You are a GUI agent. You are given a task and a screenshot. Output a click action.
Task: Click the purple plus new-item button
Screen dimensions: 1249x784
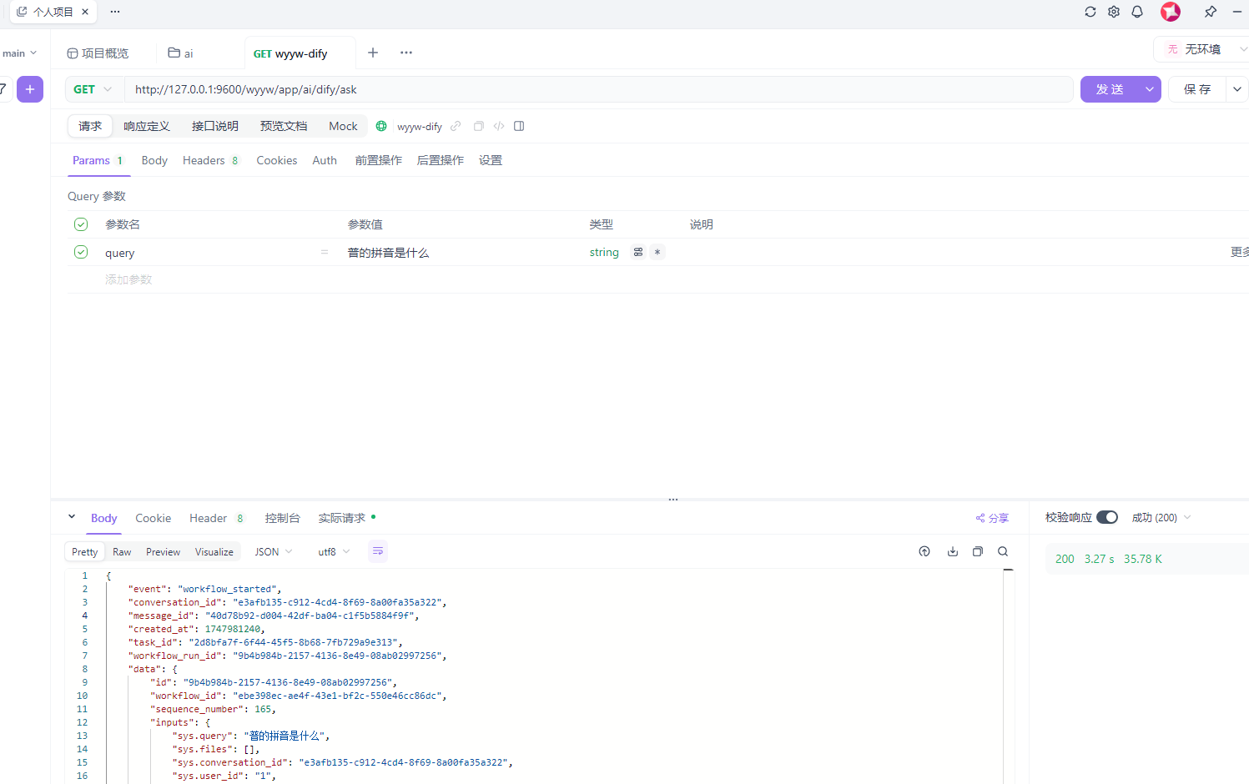(x=30, y=89)
